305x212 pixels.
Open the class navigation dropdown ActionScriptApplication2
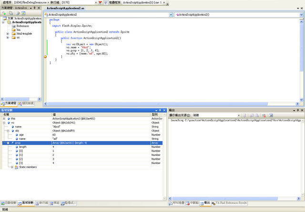pos(171,15)
